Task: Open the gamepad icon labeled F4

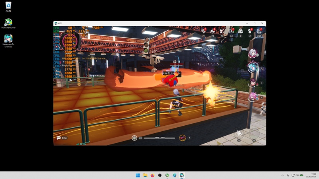Action: pyautogui.click(x=231, y=31)
